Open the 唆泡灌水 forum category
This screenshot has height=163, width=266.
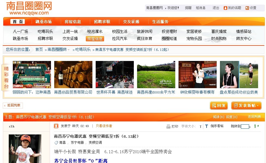point(95,32)
